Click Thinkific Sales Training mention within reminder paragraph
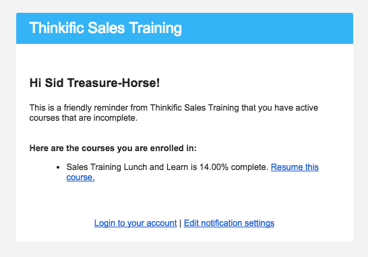Image resolution: width=368 pixels, height=257 pixels. click(195, 108)
